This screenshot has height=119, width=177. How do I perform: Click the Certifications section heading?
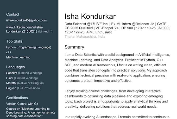(x=17, y=98)
